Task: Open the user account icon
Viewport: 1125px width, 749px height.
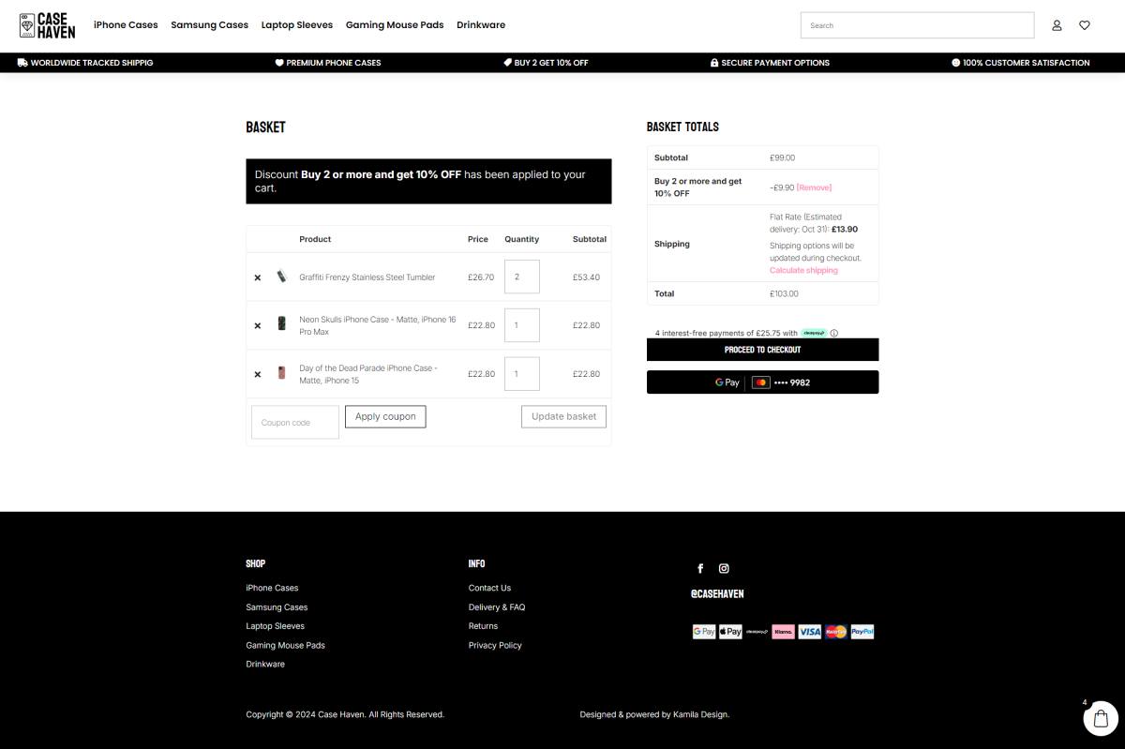Action: point(1057,25)
